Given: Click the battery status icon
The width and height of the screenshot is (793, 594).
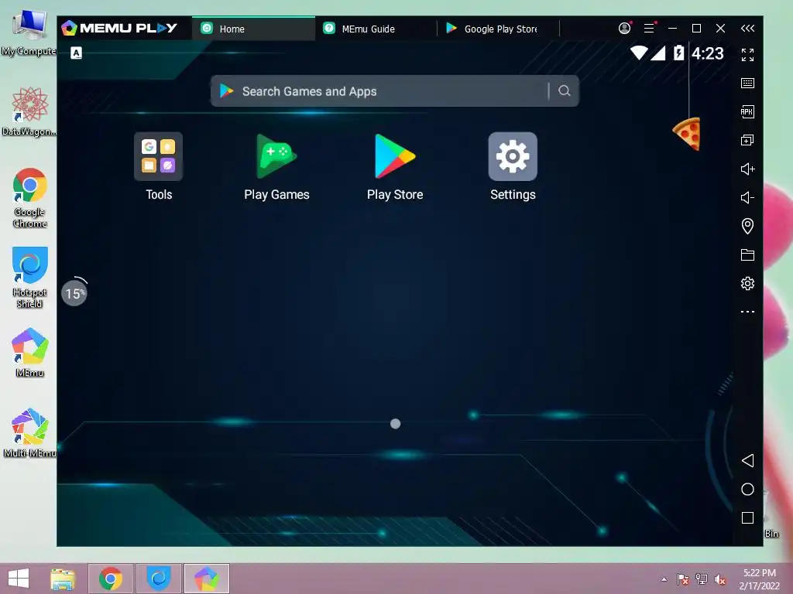Looking at the screenshot, I should click(678, 53).
